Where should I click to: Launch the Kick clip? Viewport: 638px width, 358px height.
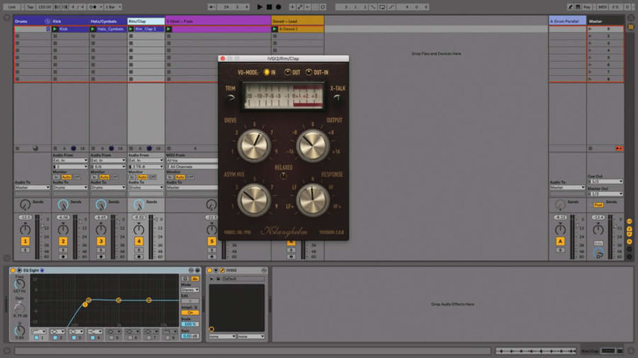tap(55, 29)
